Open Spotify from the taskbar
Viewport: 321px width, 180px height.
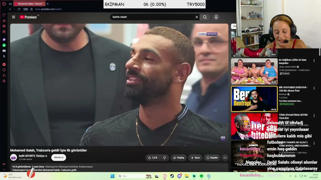[x=201, y=176]
